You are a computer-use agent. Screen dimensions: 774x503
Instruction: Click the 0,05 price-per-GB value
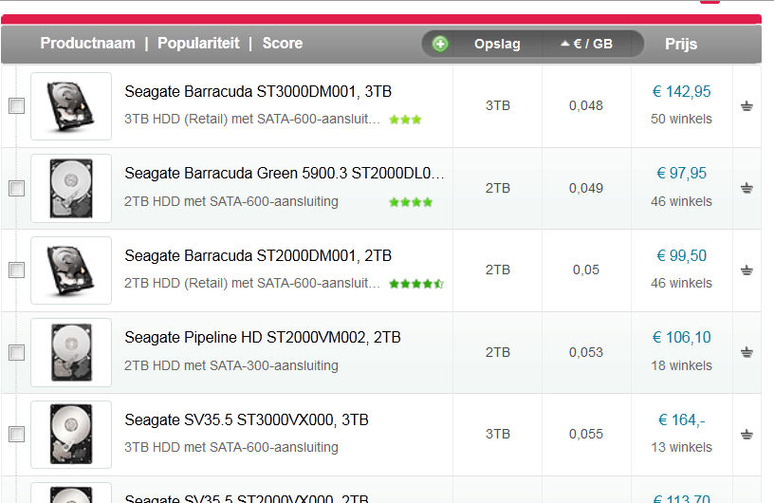coord(586,270)
